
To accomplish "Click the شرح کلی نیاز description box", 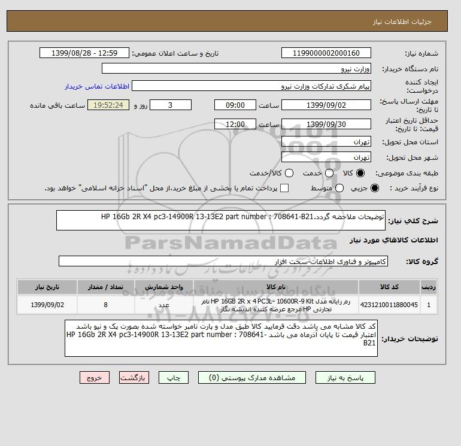I will tap(221, 220).
